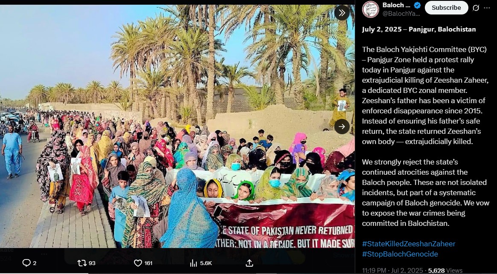Like the post with the heart icon
Image resolution: width=497 pixels, height=274 pixels.
click(x=137, y=263)
